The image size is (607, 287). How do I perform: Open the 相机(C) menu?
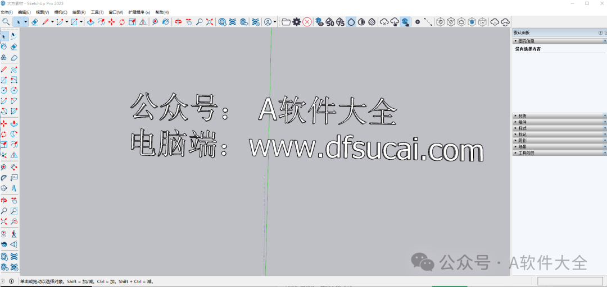61,12
